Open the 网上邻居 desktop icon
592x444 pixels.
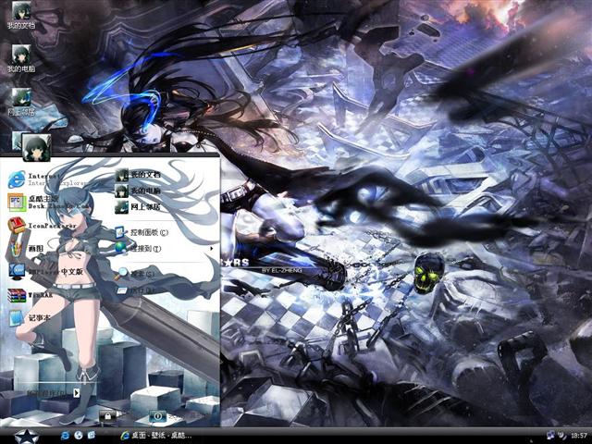coord(21,103)
